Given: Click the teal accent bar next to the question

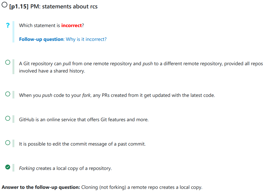Looking at the screenshot, I should tap(13, 32).
